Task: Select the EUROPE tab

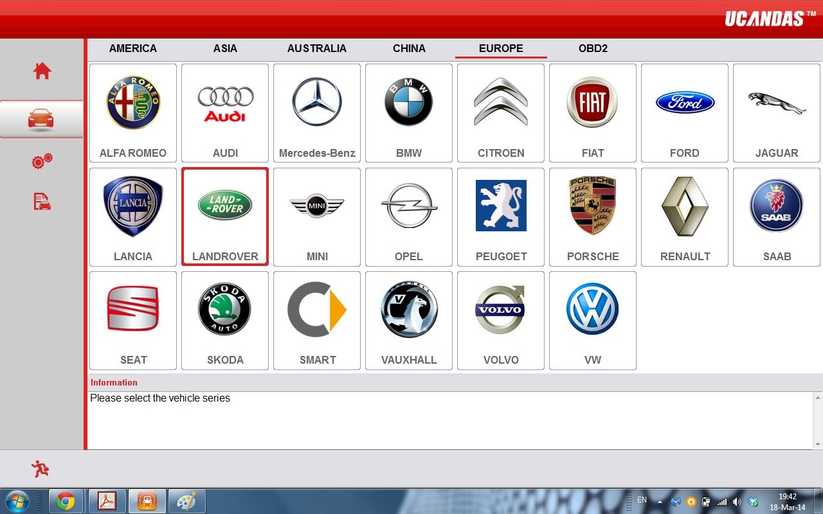Action: tap(501, 48)
